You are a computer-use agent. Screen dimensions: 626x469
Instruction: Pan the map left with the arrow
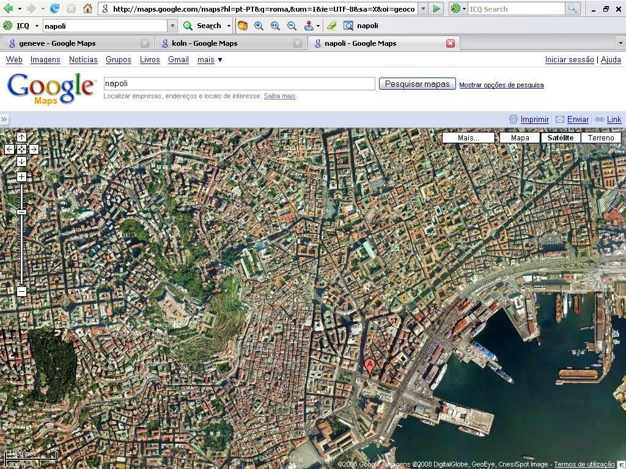tap(9, 149)
